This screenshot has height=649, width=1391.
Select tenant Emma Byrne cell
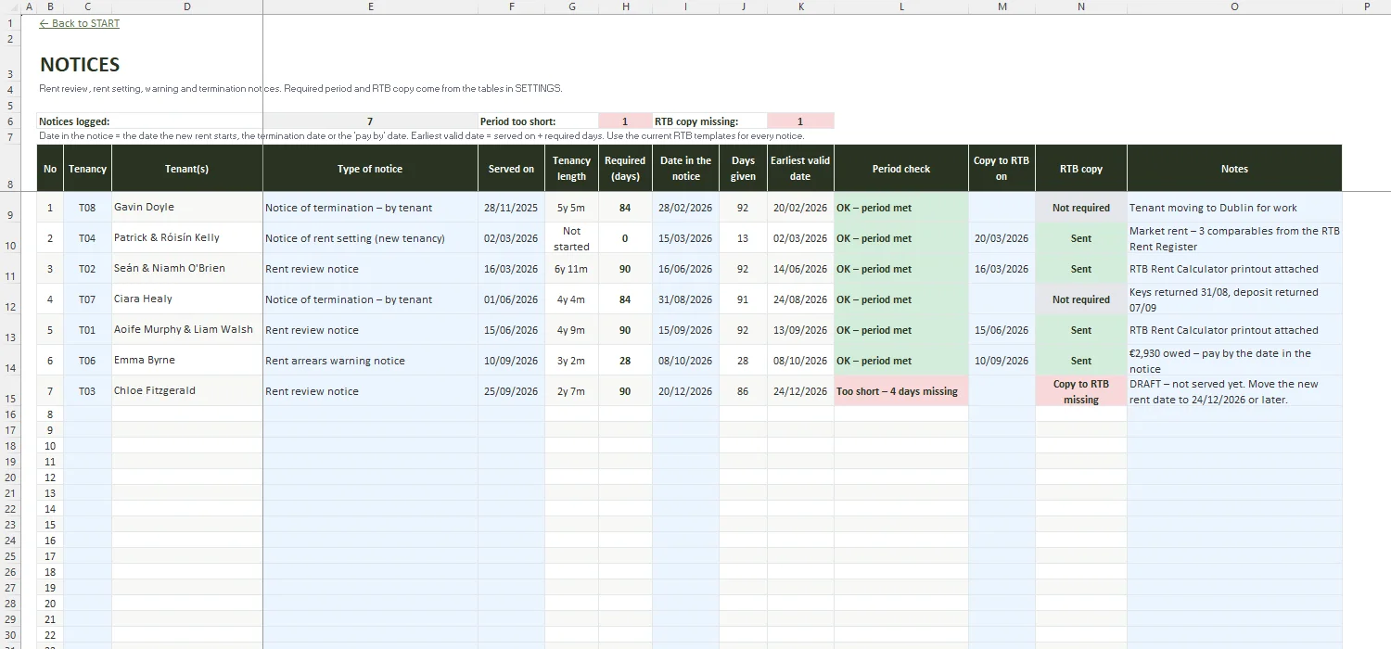(187, 361)
